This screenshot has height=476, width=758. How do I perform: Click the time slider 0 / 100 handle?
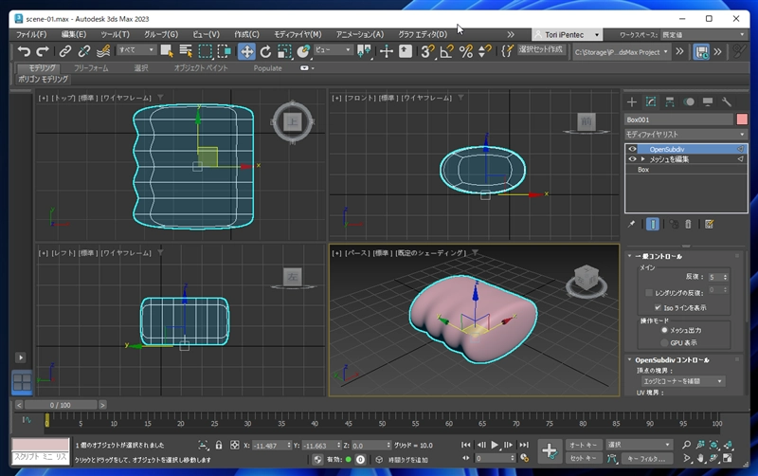pos(61,405)
